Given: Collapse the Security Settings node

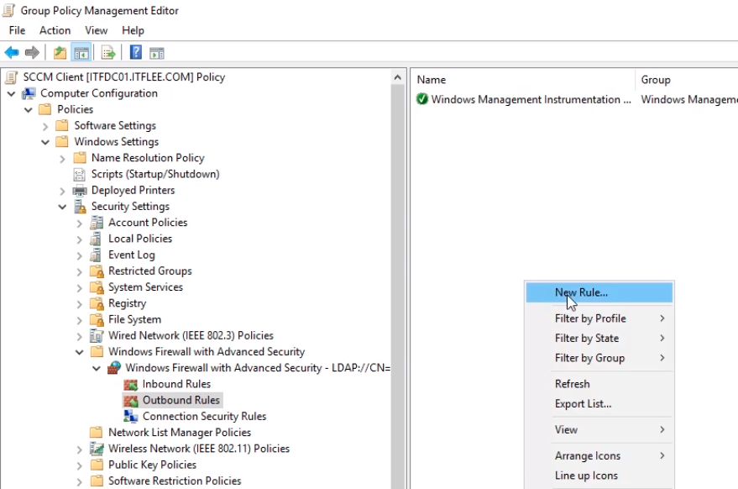Looking at the screenshot, I should pos(62,207).
